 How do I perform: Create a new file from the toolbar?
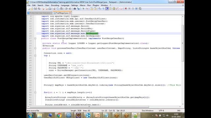click(29, 9)
